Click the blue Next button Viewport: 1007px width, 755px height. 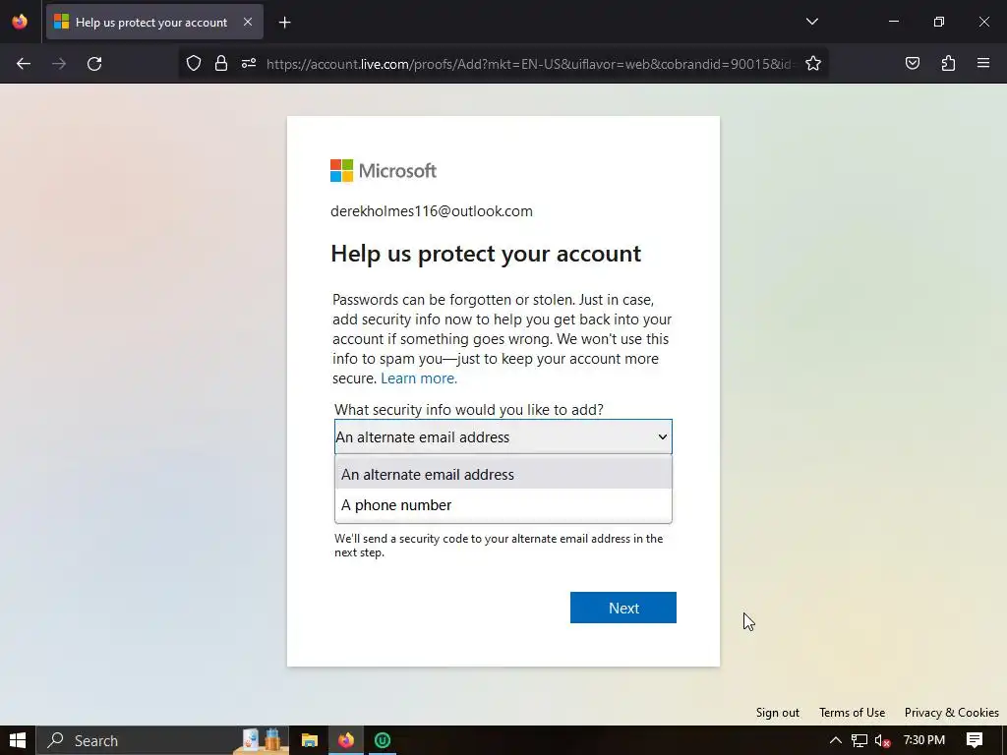coord(622,608)
